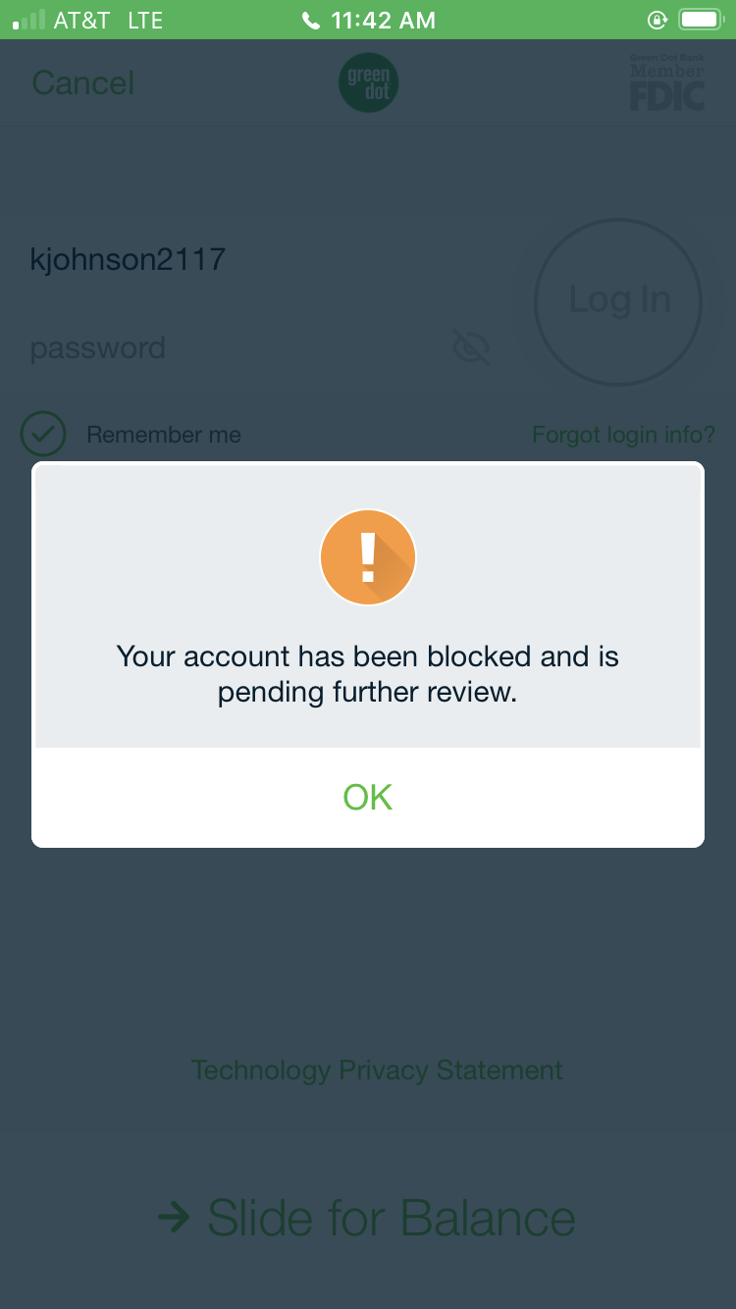Tap the orientation lock icon in the status bar
The image size is (736, 1309).
coord(657,19)
